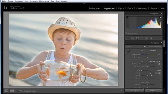Collapse the Основные panel
The image size is (168, 94).
pyautogui.click(x=161, y=43)
